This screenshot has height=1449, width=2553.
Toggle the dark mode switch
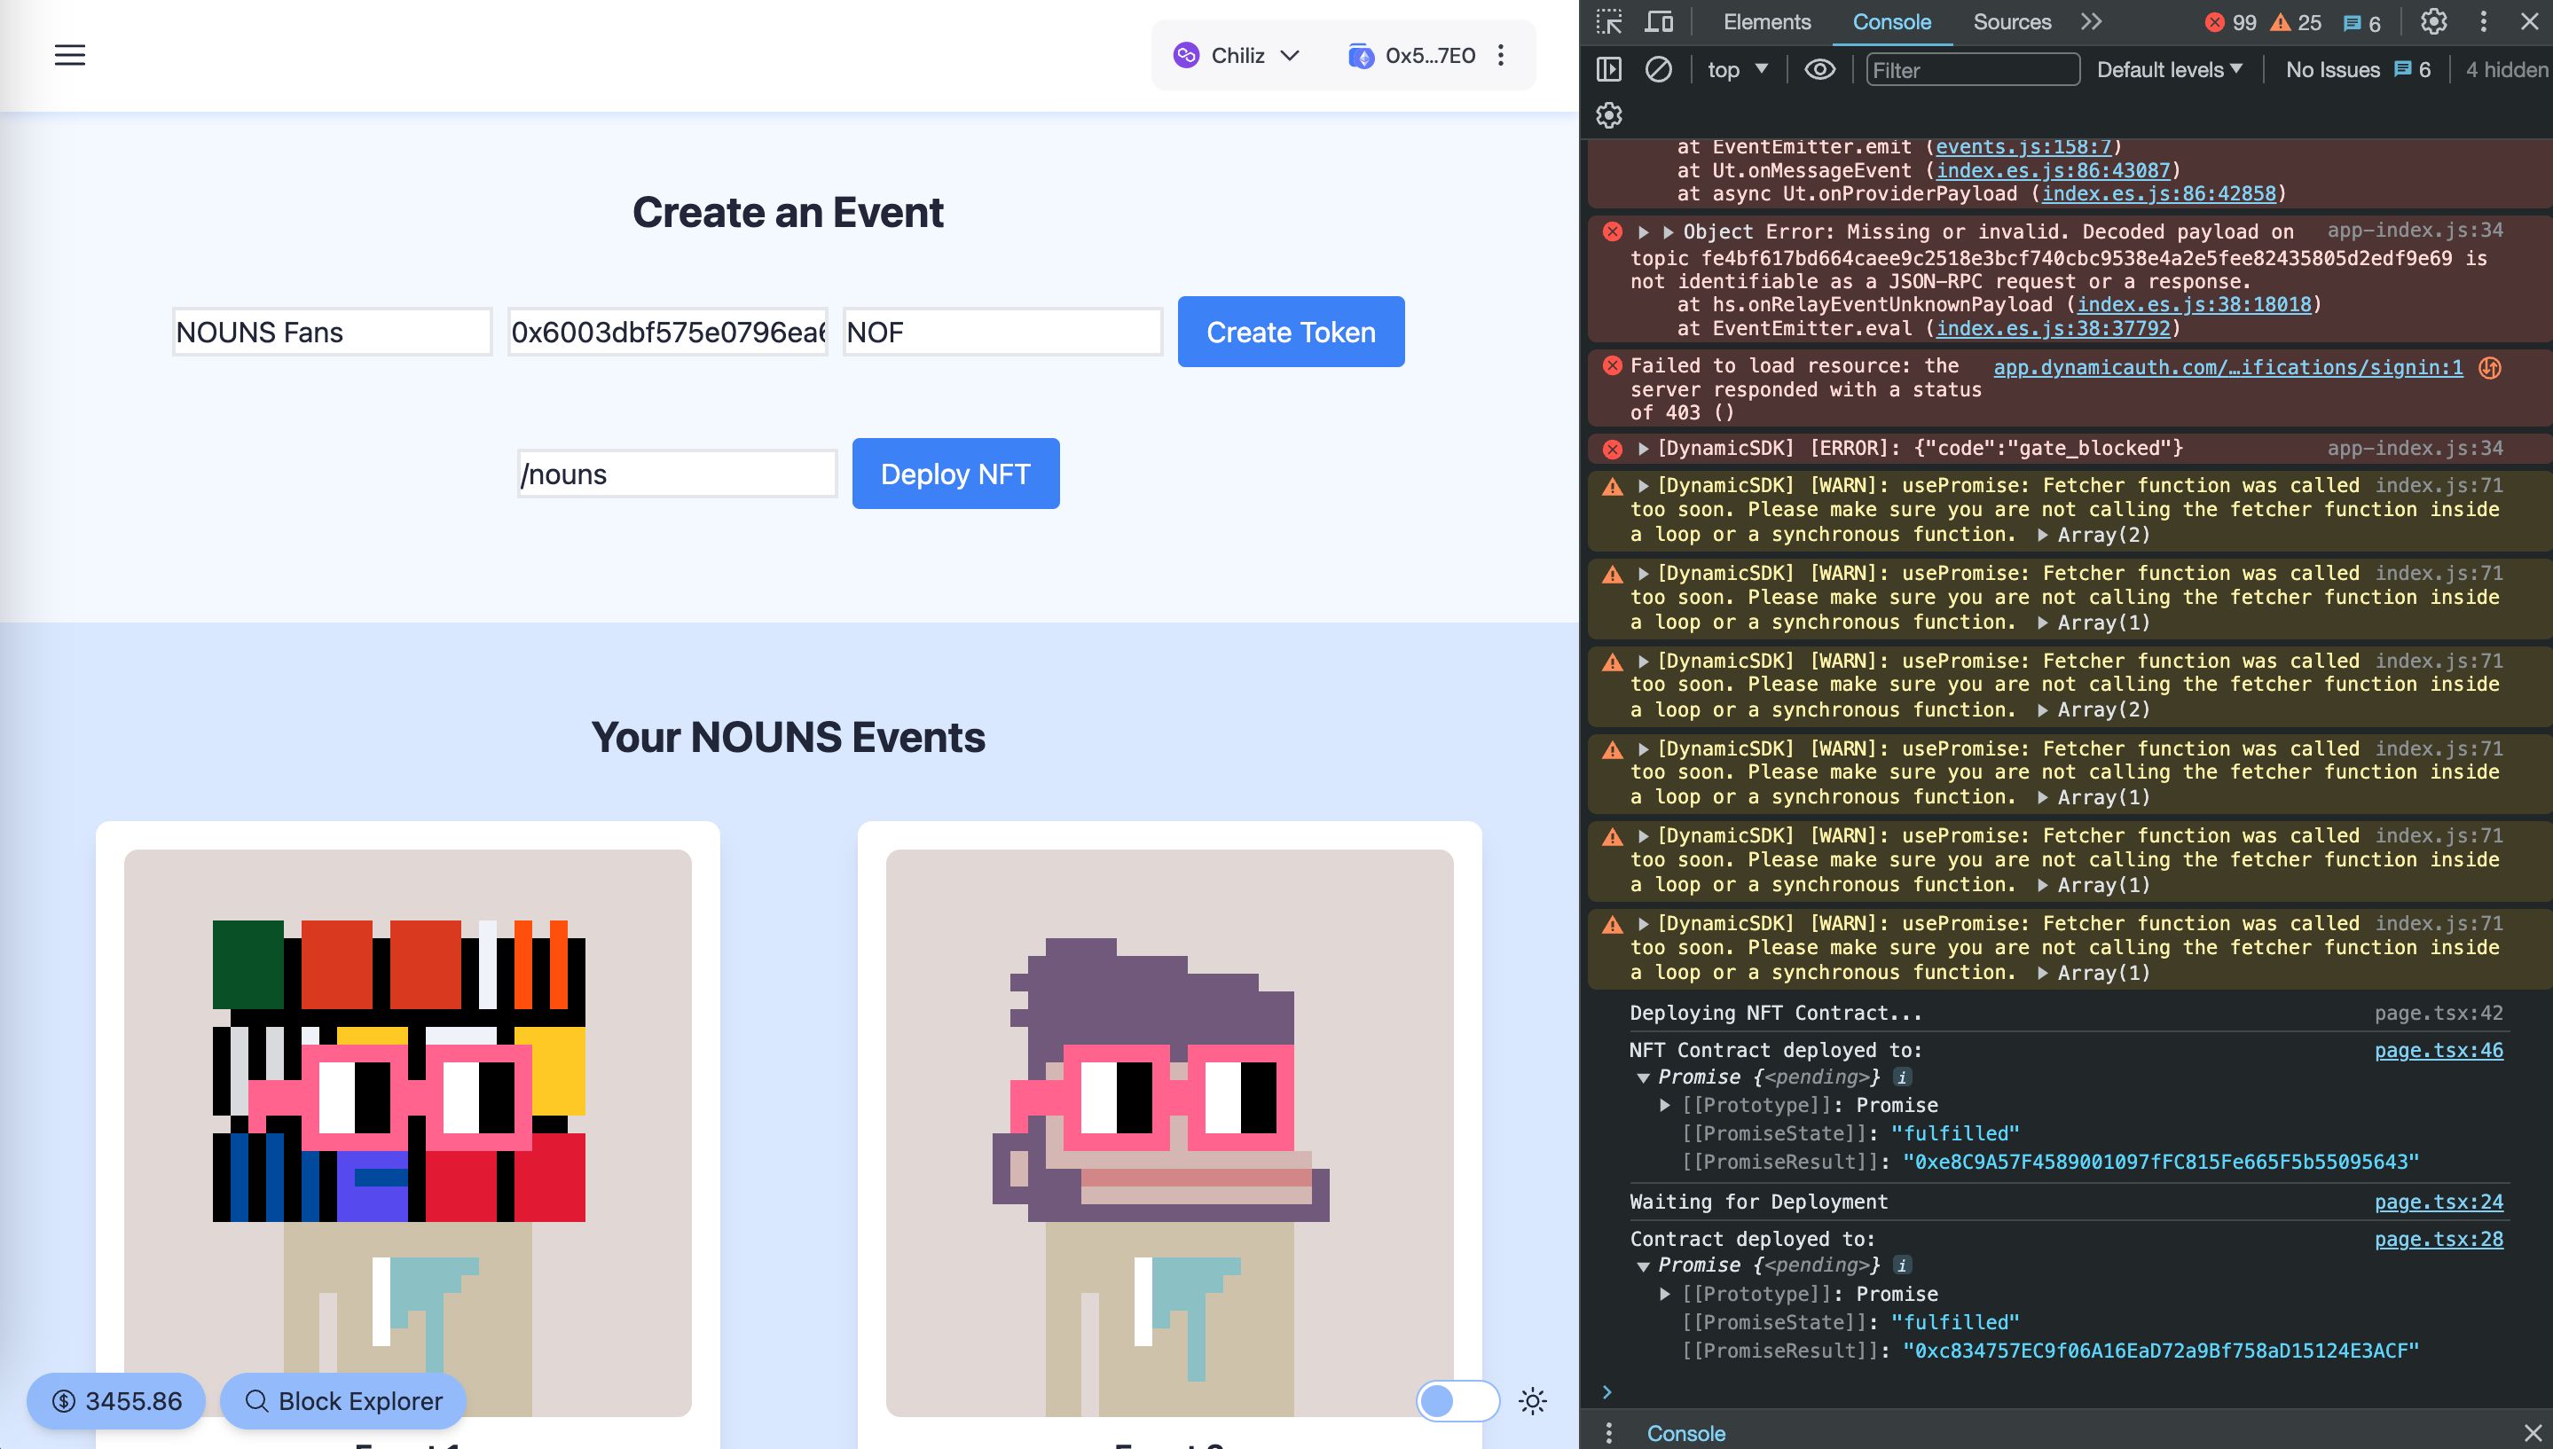click(1458, 1401)
